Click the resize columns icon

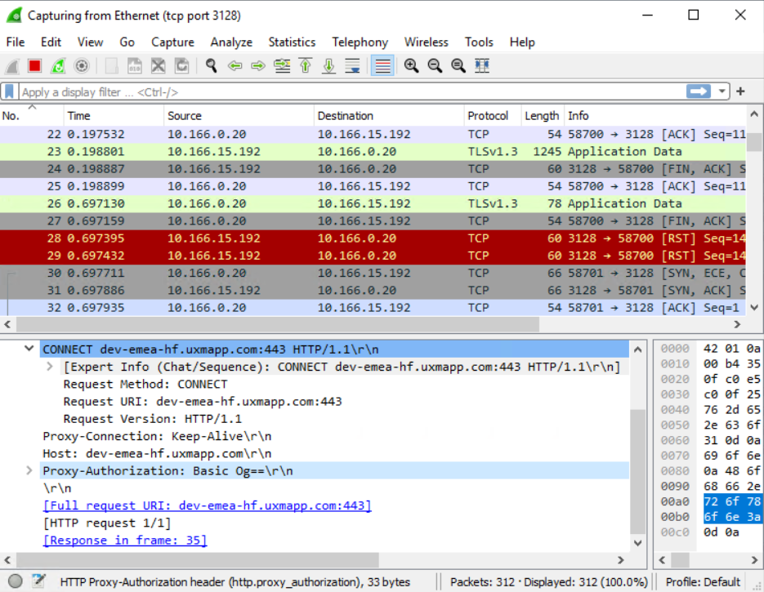(x=482, y=66)
